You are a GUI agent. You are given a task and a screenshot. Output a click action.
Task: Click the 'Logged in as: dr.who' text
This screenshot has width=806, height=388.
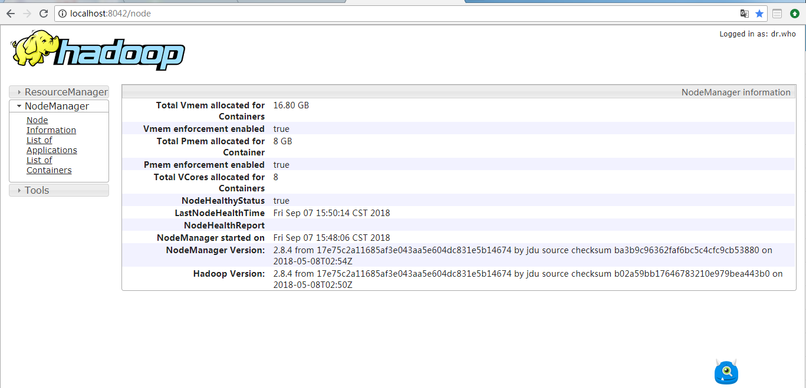[758, 34]
